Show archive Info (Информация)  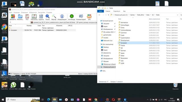[x=62, y=17]
